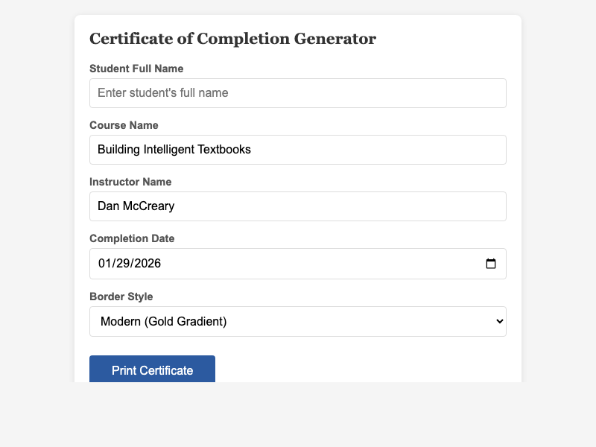This screenshot has width=596, height=447.
Task: Click the "Certificate of Completion Generator" heading
Action: tap(232, 39)
